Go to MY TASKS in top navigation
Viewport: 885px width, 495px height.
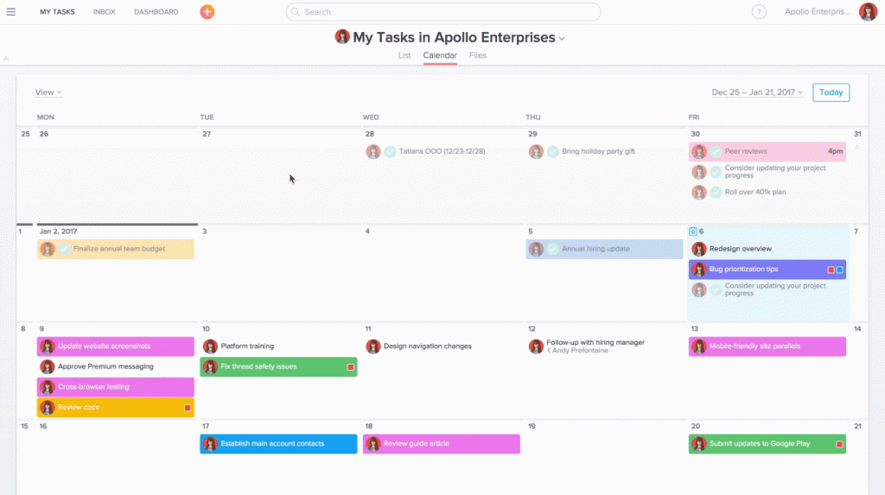57,12
